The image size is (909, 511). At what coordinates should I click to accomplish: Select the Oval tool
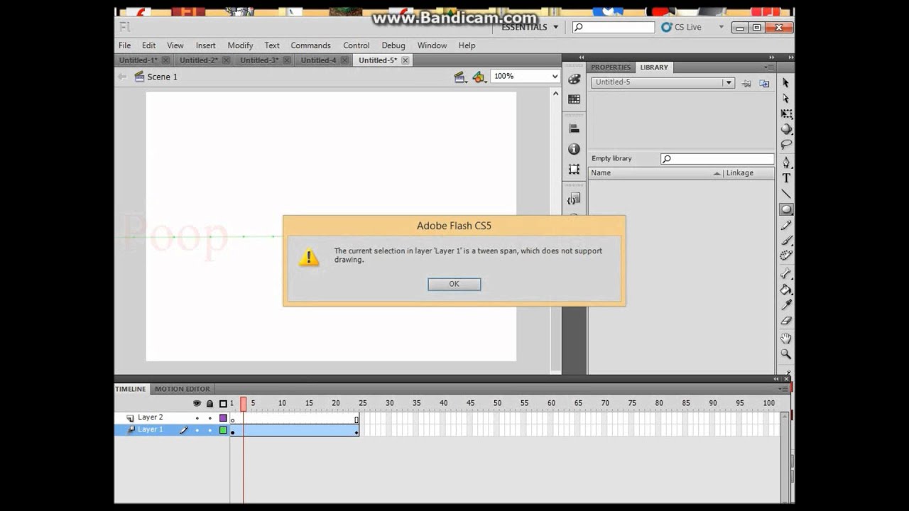[x=786, y=209]
